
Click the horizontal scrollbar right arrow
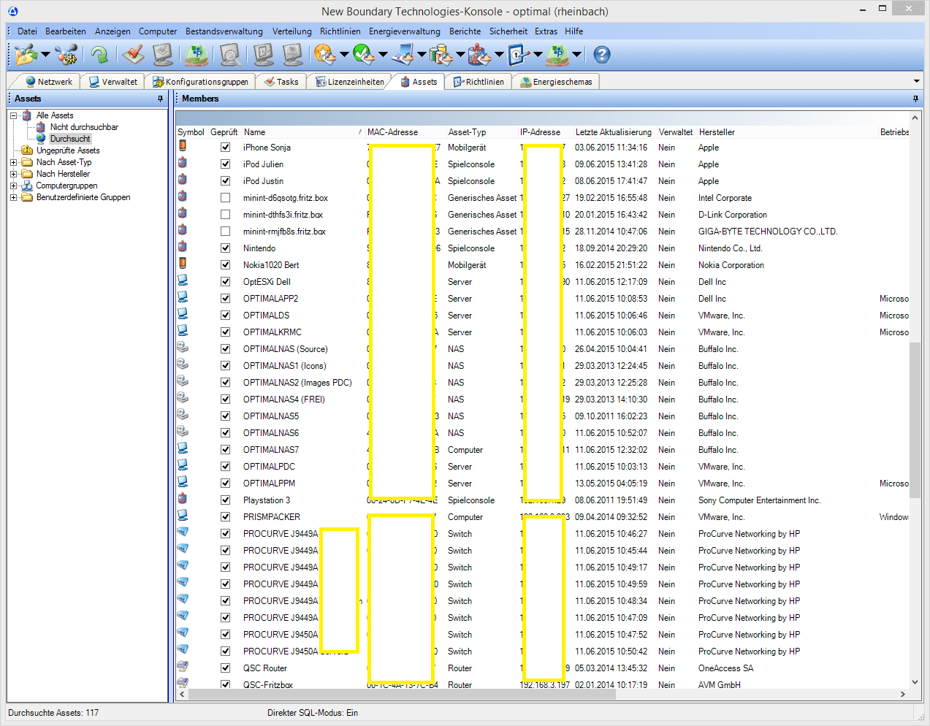click(x=903, y=695)
